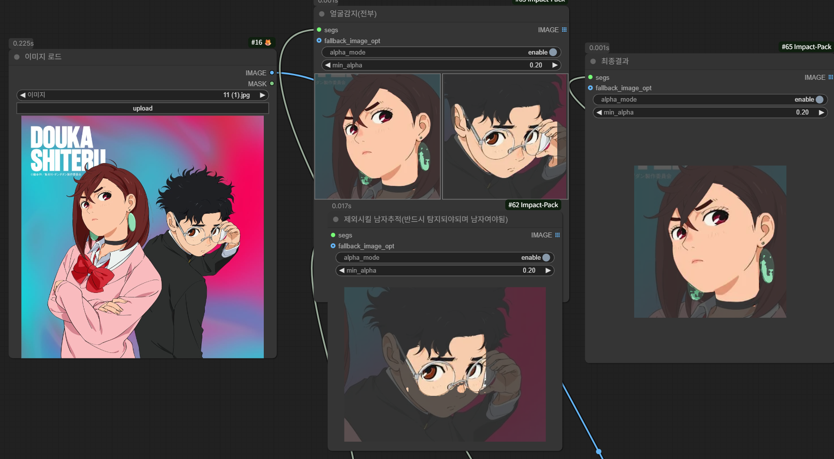Click the boy face preview in 제외시킬 남자추적
Viewport: 834px width, 459px height.
[x=445, y=364]
